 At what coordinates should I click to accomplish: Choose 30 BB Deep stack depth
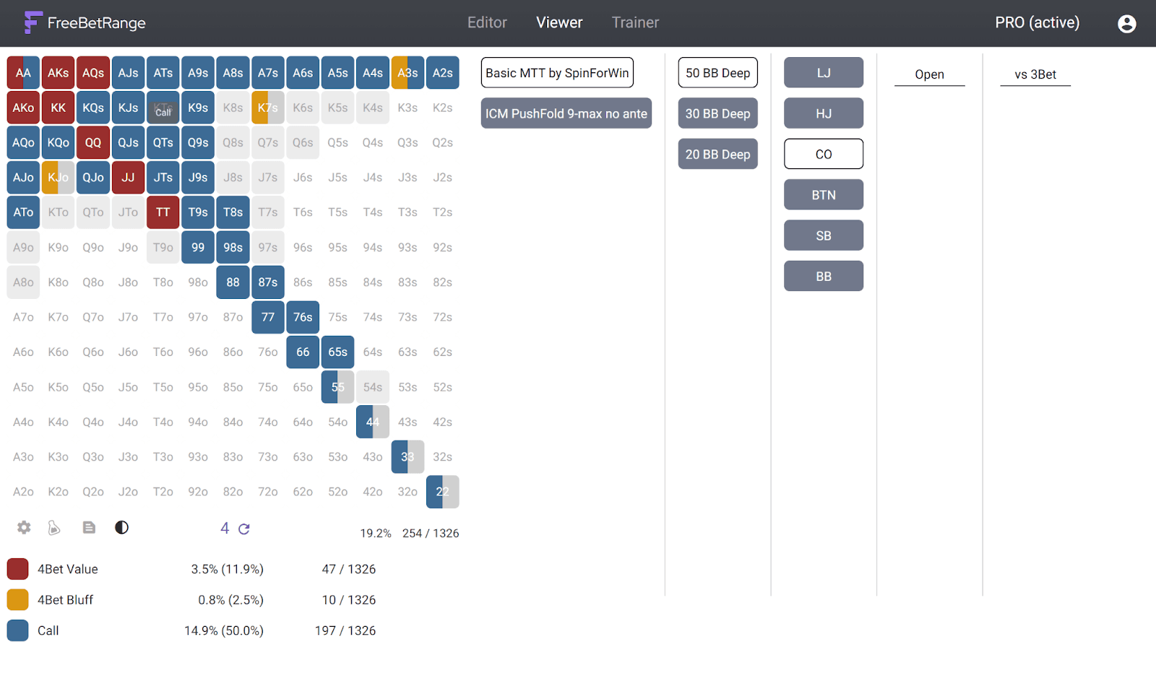point(717,113)
